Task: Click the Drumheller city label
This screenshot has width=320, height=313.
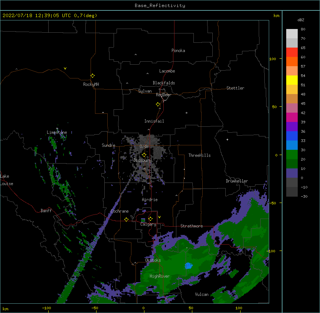Action: point(237,181)
